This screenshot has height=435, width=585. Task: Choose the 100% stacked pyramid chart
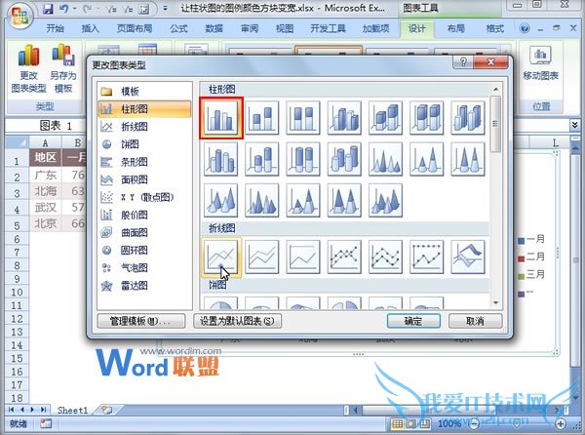point(344,200)
